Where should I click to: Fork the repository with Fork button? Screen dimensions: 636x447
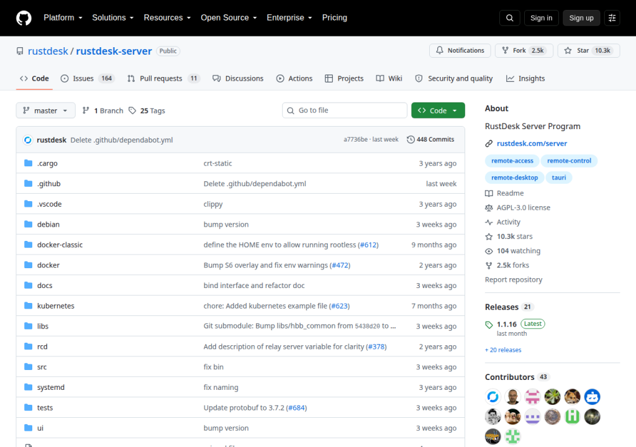524,50
